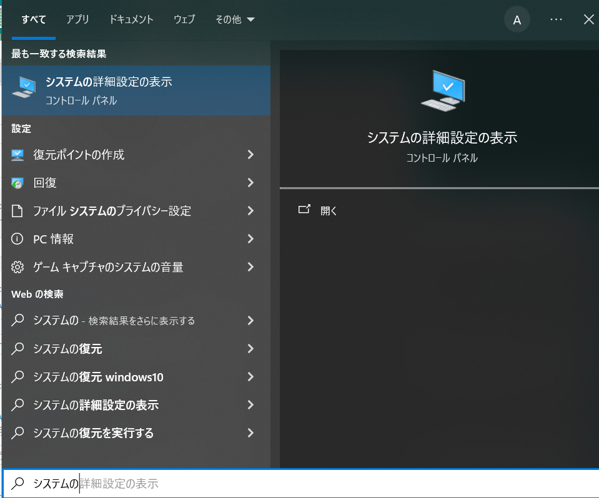The width and height of the screenshot is (599, 498).
Task: Expand arrow for web suggestion システムの詳細設定の表示
Action: tap(250, 405)
